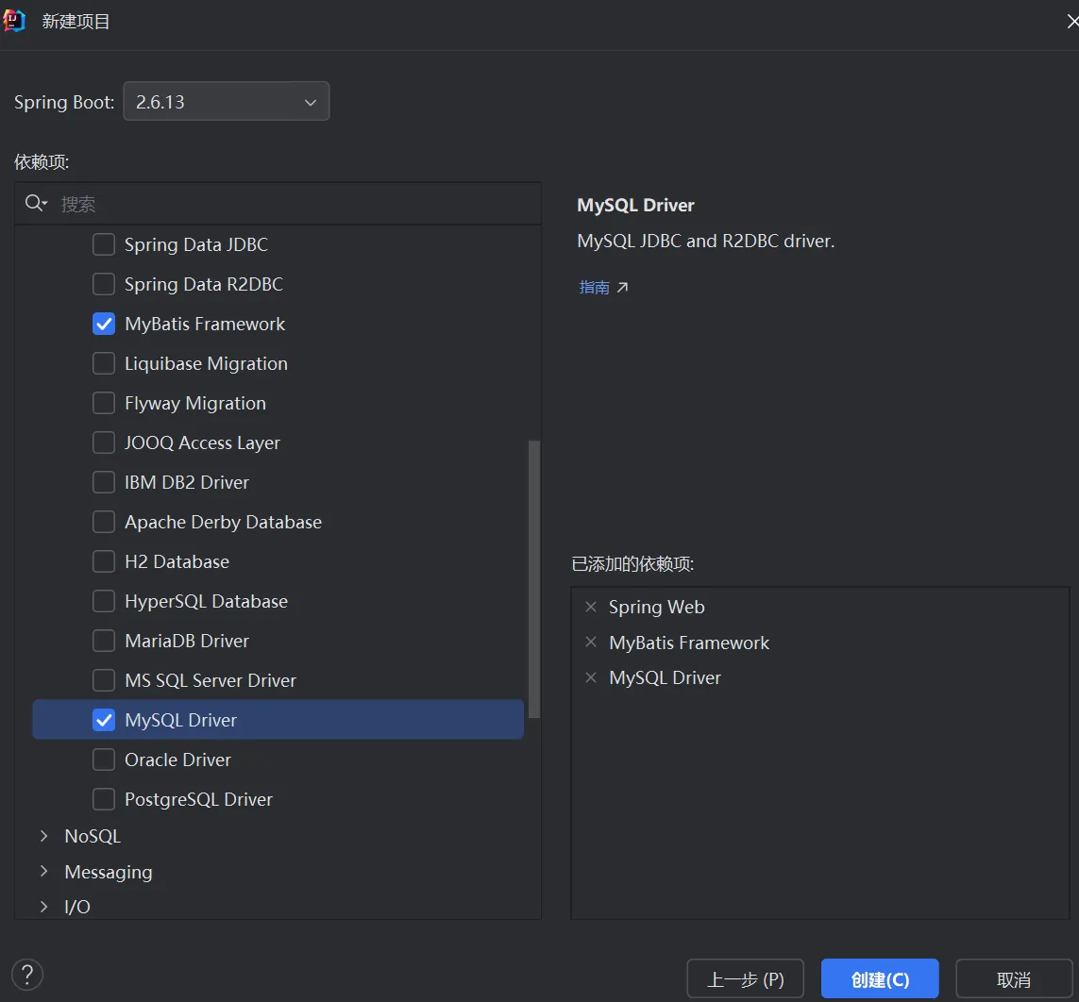The width and height of the screenshot is (1079, 1002).
Task: Expand the Messaging category
Action: click(43, 872)
